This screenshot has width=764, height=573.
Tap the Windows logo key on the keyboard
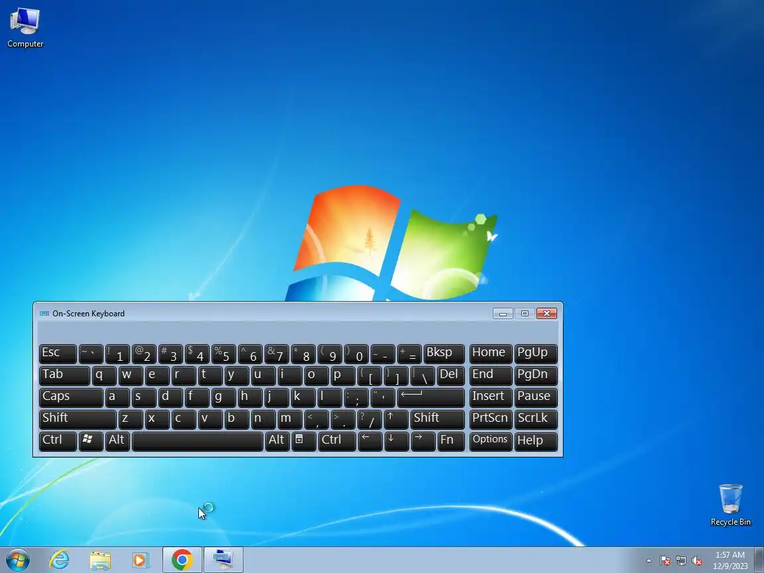[x=91, y=442]
